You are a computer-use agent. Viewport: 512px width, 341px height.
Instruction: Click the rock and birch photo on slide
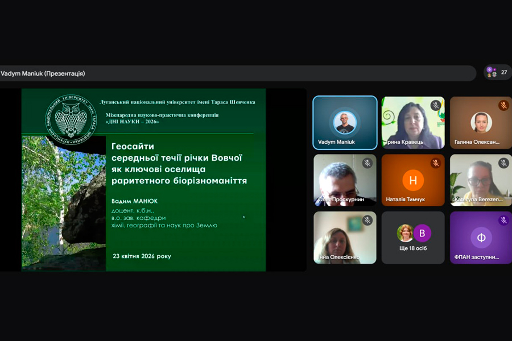pyautogui.click(x=64, y=203)
